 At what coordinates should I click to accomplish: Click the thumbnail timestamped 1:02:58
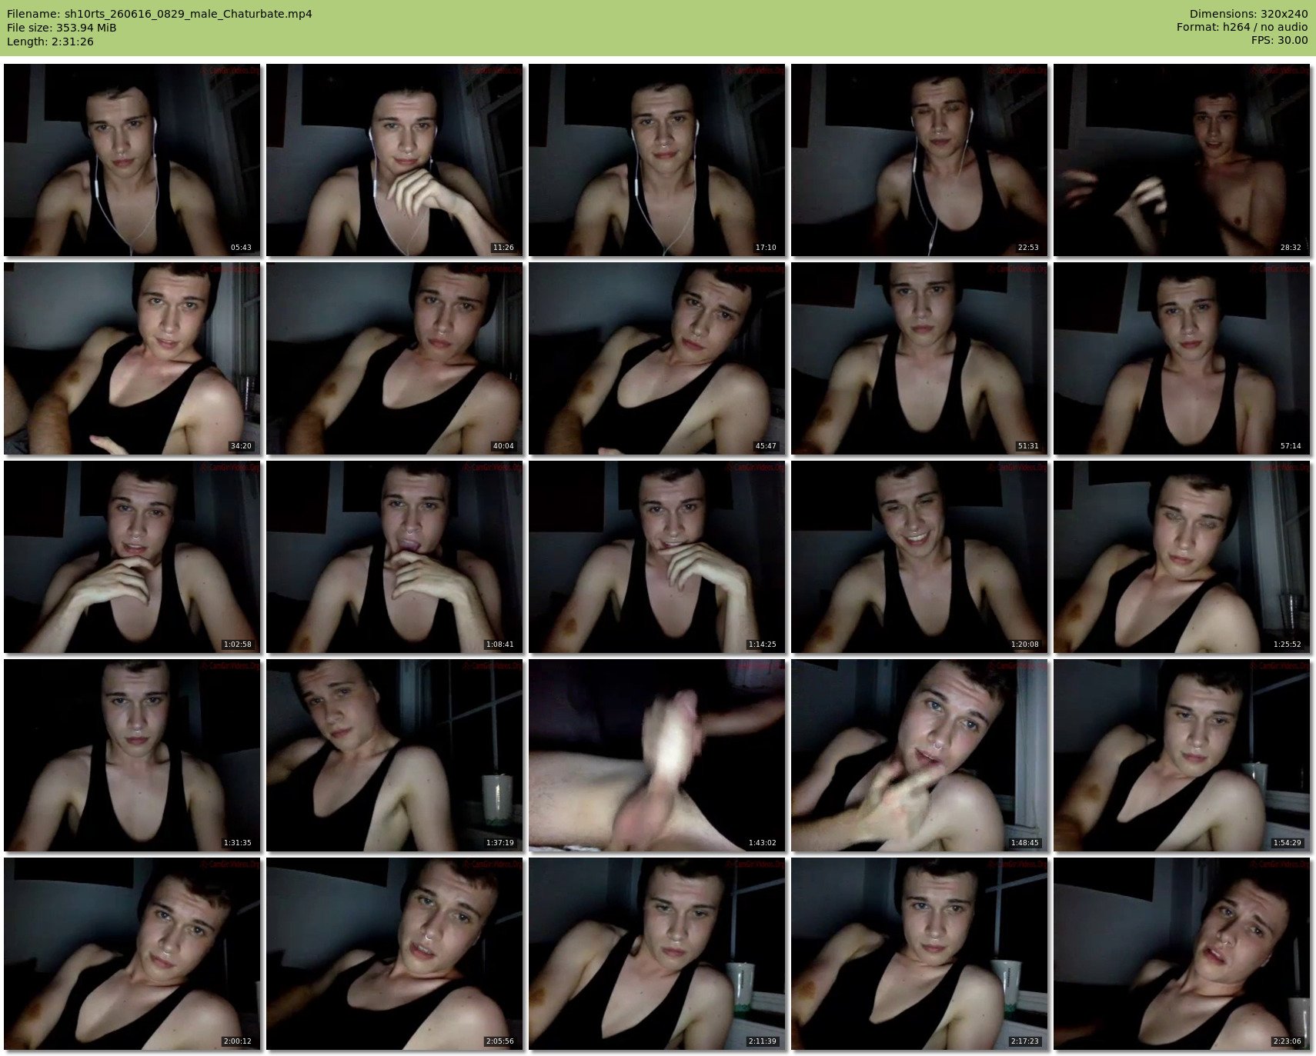(132, 557)
